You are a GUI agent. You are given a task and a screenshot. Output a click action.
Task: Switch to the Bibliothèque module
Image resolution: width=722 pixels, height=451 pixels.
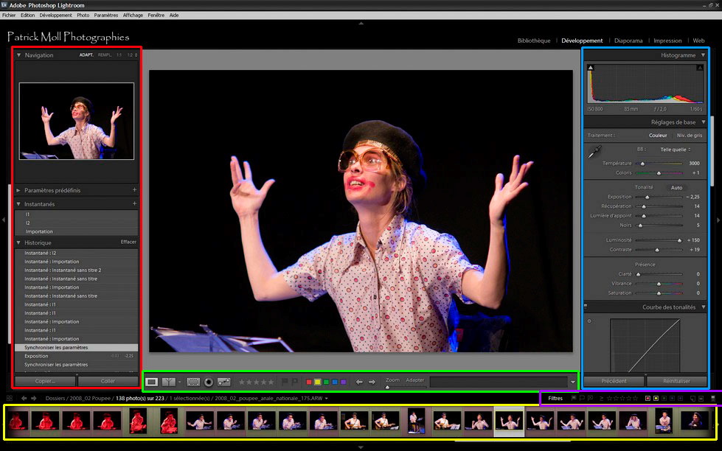tap(534, 41)
